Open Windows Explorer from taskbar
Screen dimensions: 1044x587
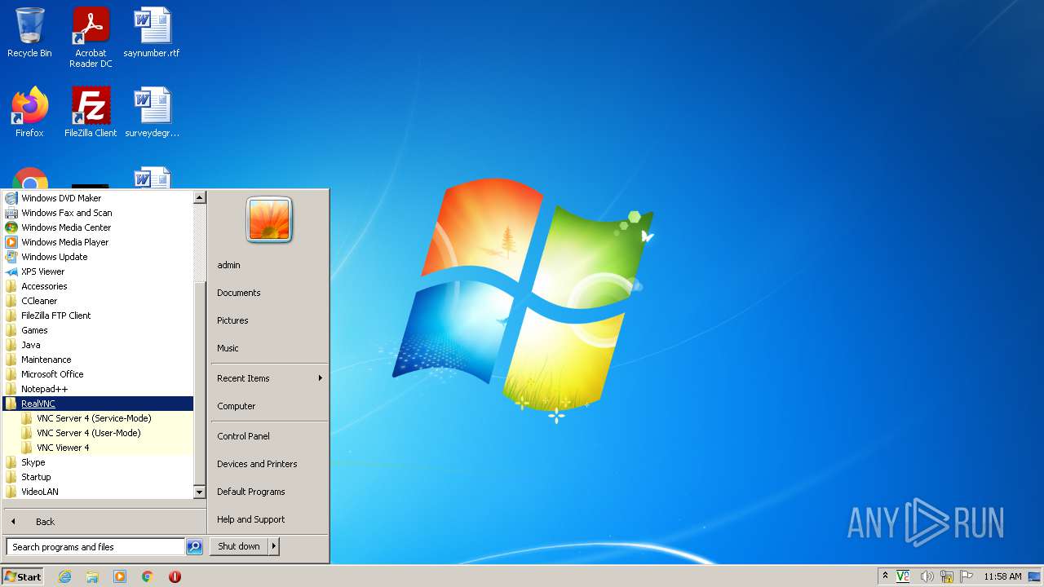click(92, 576)
